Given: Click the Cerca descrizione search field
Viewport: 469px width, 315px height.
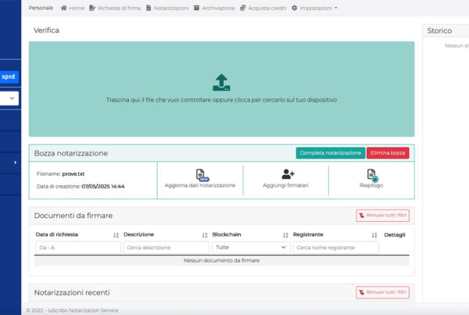Looking at the screenshot, I should click(x=166, y=248).
